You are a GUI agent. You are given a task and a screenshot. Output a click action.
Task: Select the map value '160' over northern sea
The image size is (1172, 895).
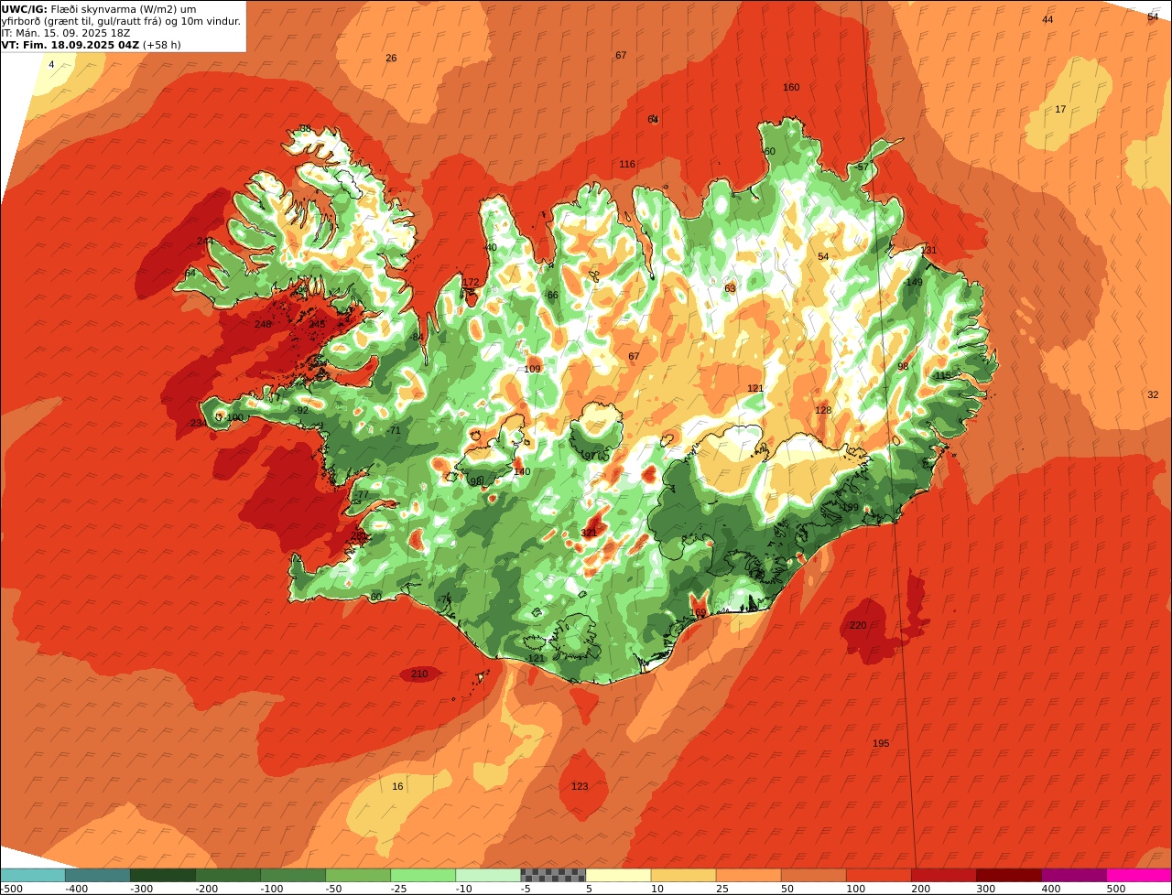click(x=791, y=88)
